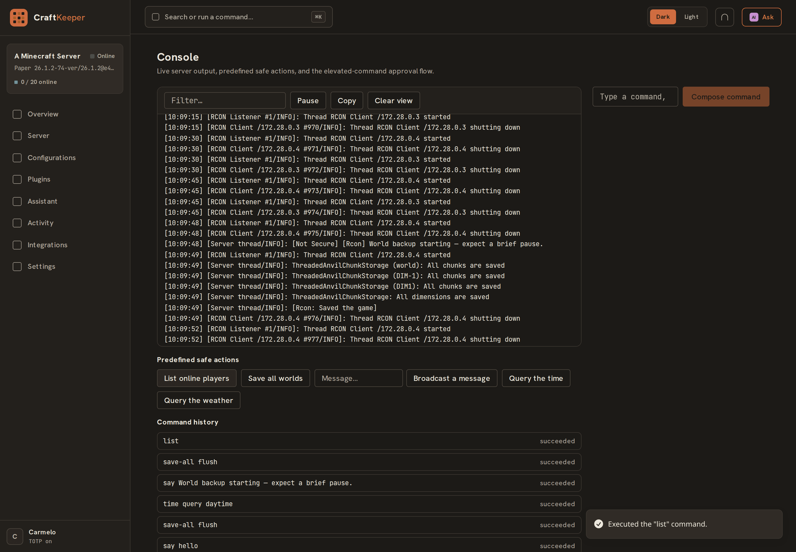796x552 pixels.
Task: Click the Server sidebar icon
Action: 17,136
